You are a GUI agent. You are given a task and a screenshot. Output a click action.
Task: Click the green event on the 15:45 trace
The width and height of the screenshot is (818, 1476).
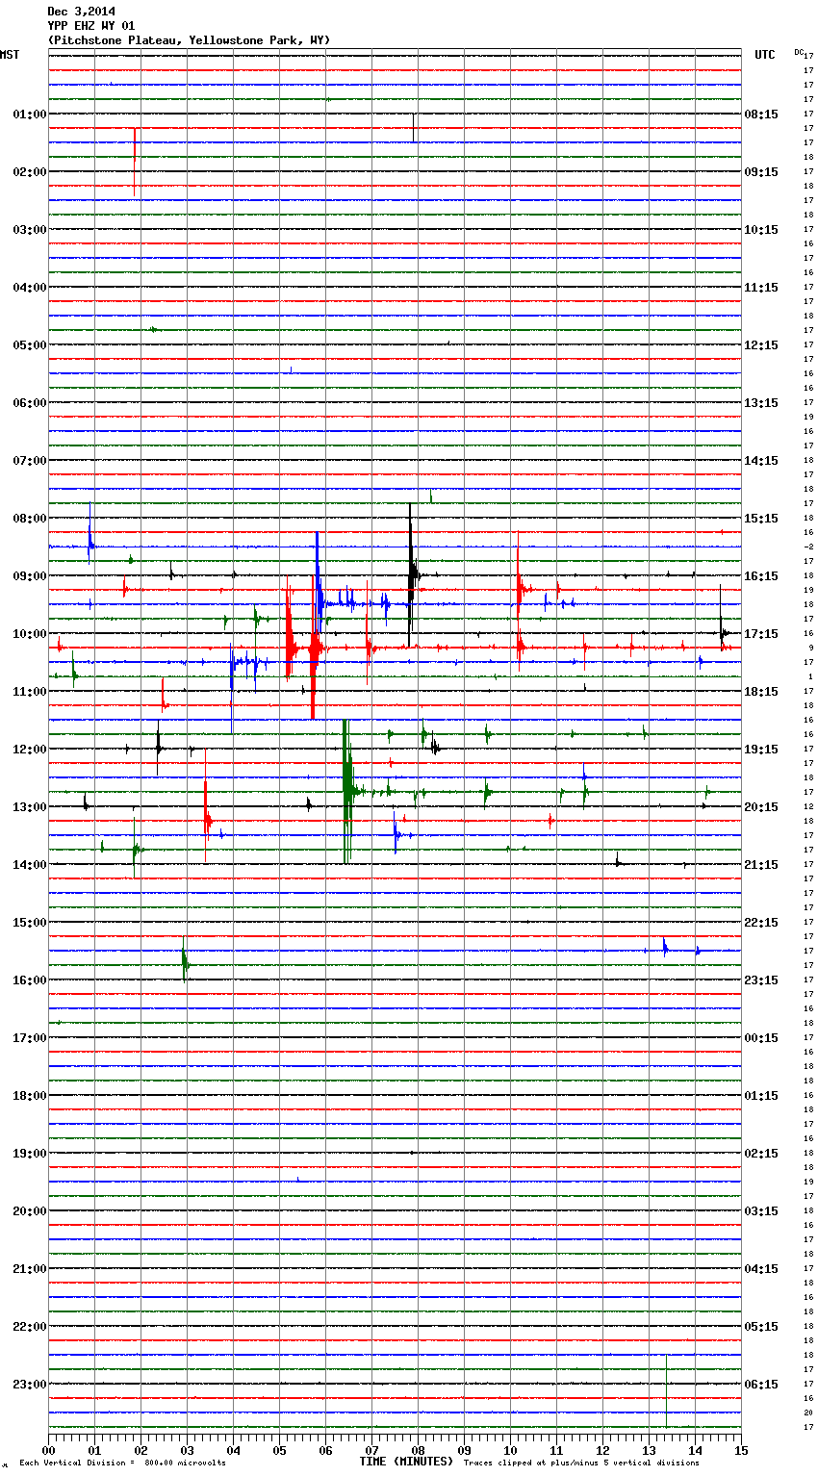tap(185, 958)
